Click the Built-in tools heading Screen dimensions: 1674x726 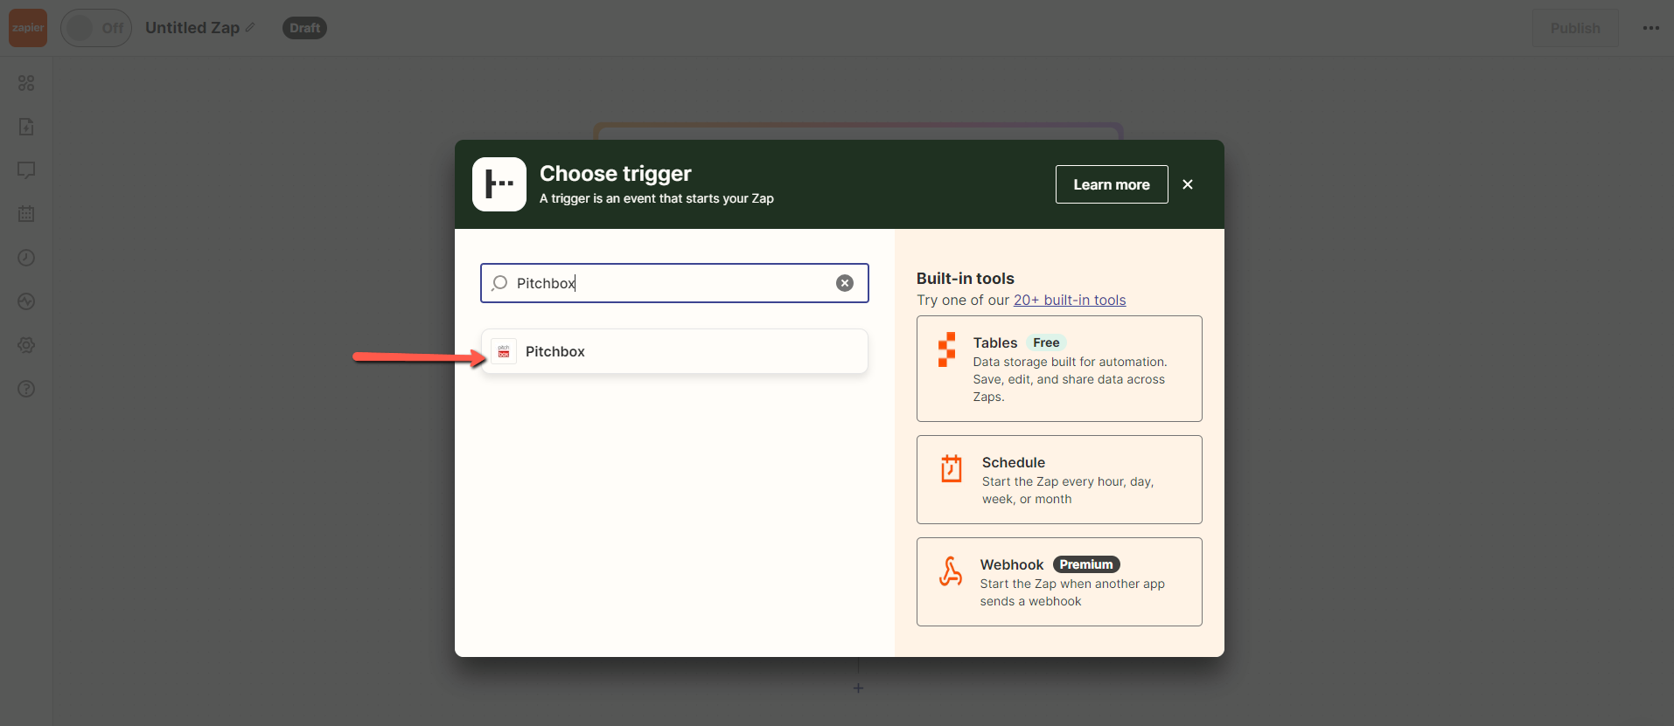pyautogui.click(x=966, y=278)
